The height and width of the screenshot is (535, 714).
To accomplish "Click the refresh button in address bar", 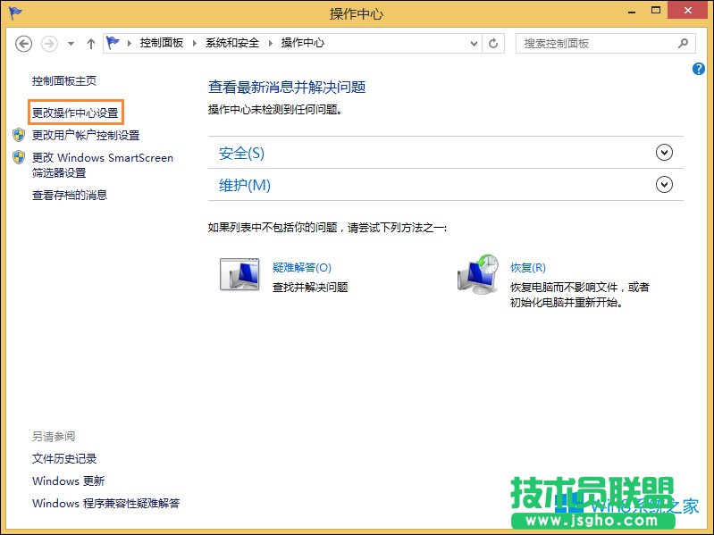I will [x=494, y=43].
